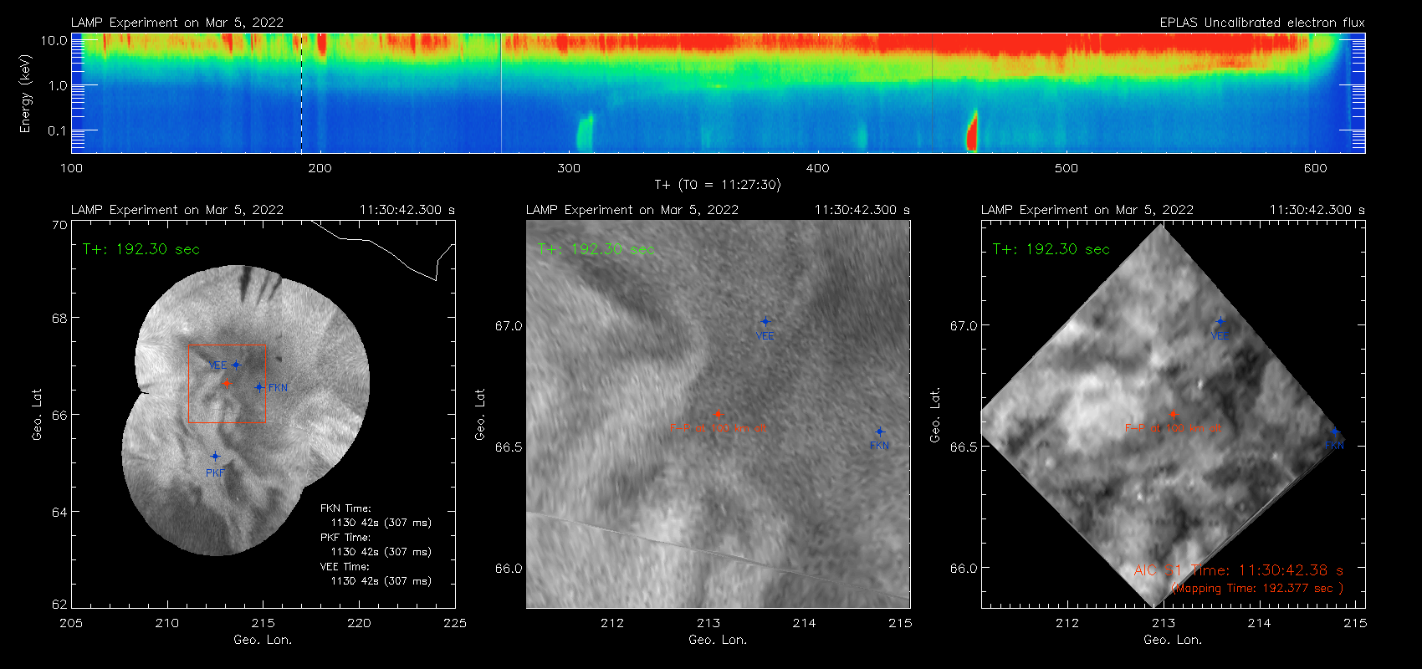Click the '210' longitude tick of left panel

tap(167, 623)
